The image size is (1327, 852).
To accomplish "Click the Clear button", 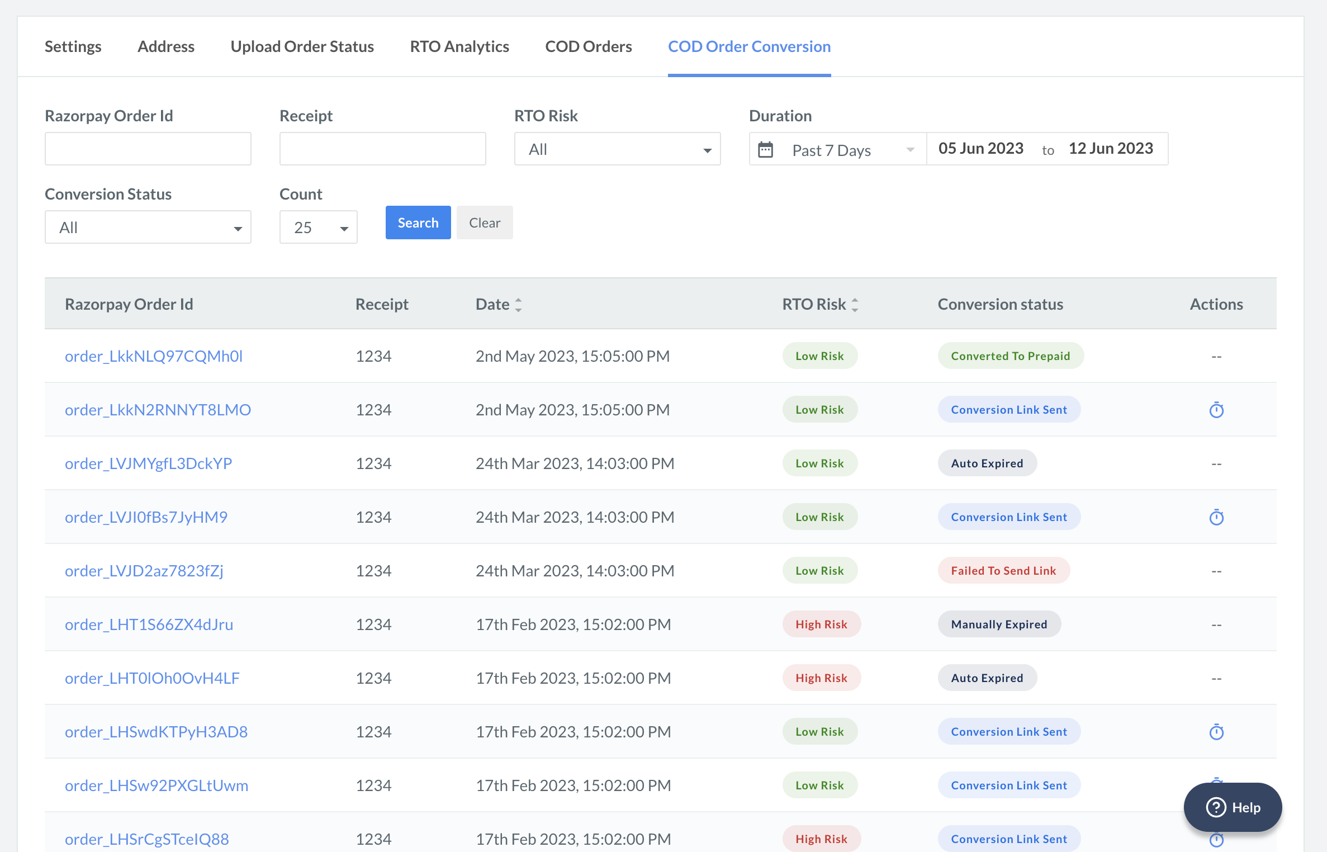I will 485,223.
